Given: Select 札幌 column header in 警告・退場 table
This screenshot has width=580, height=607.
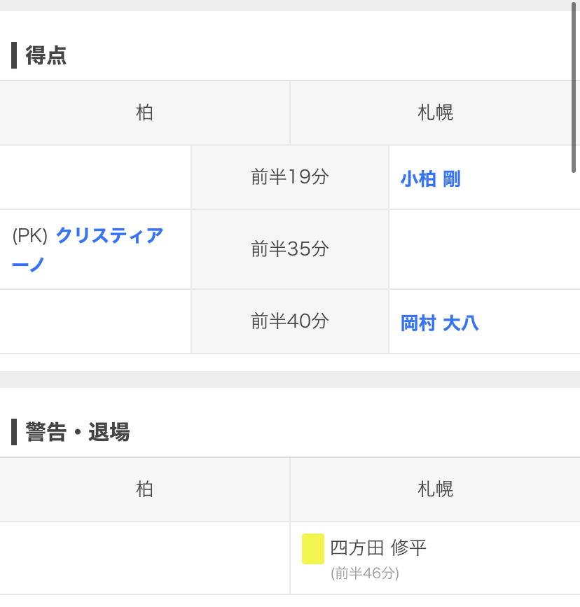Looking at the screenshot, I should pos(435,489).
